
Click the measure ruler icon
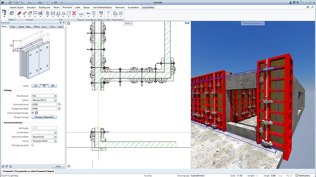pos(81,13)
